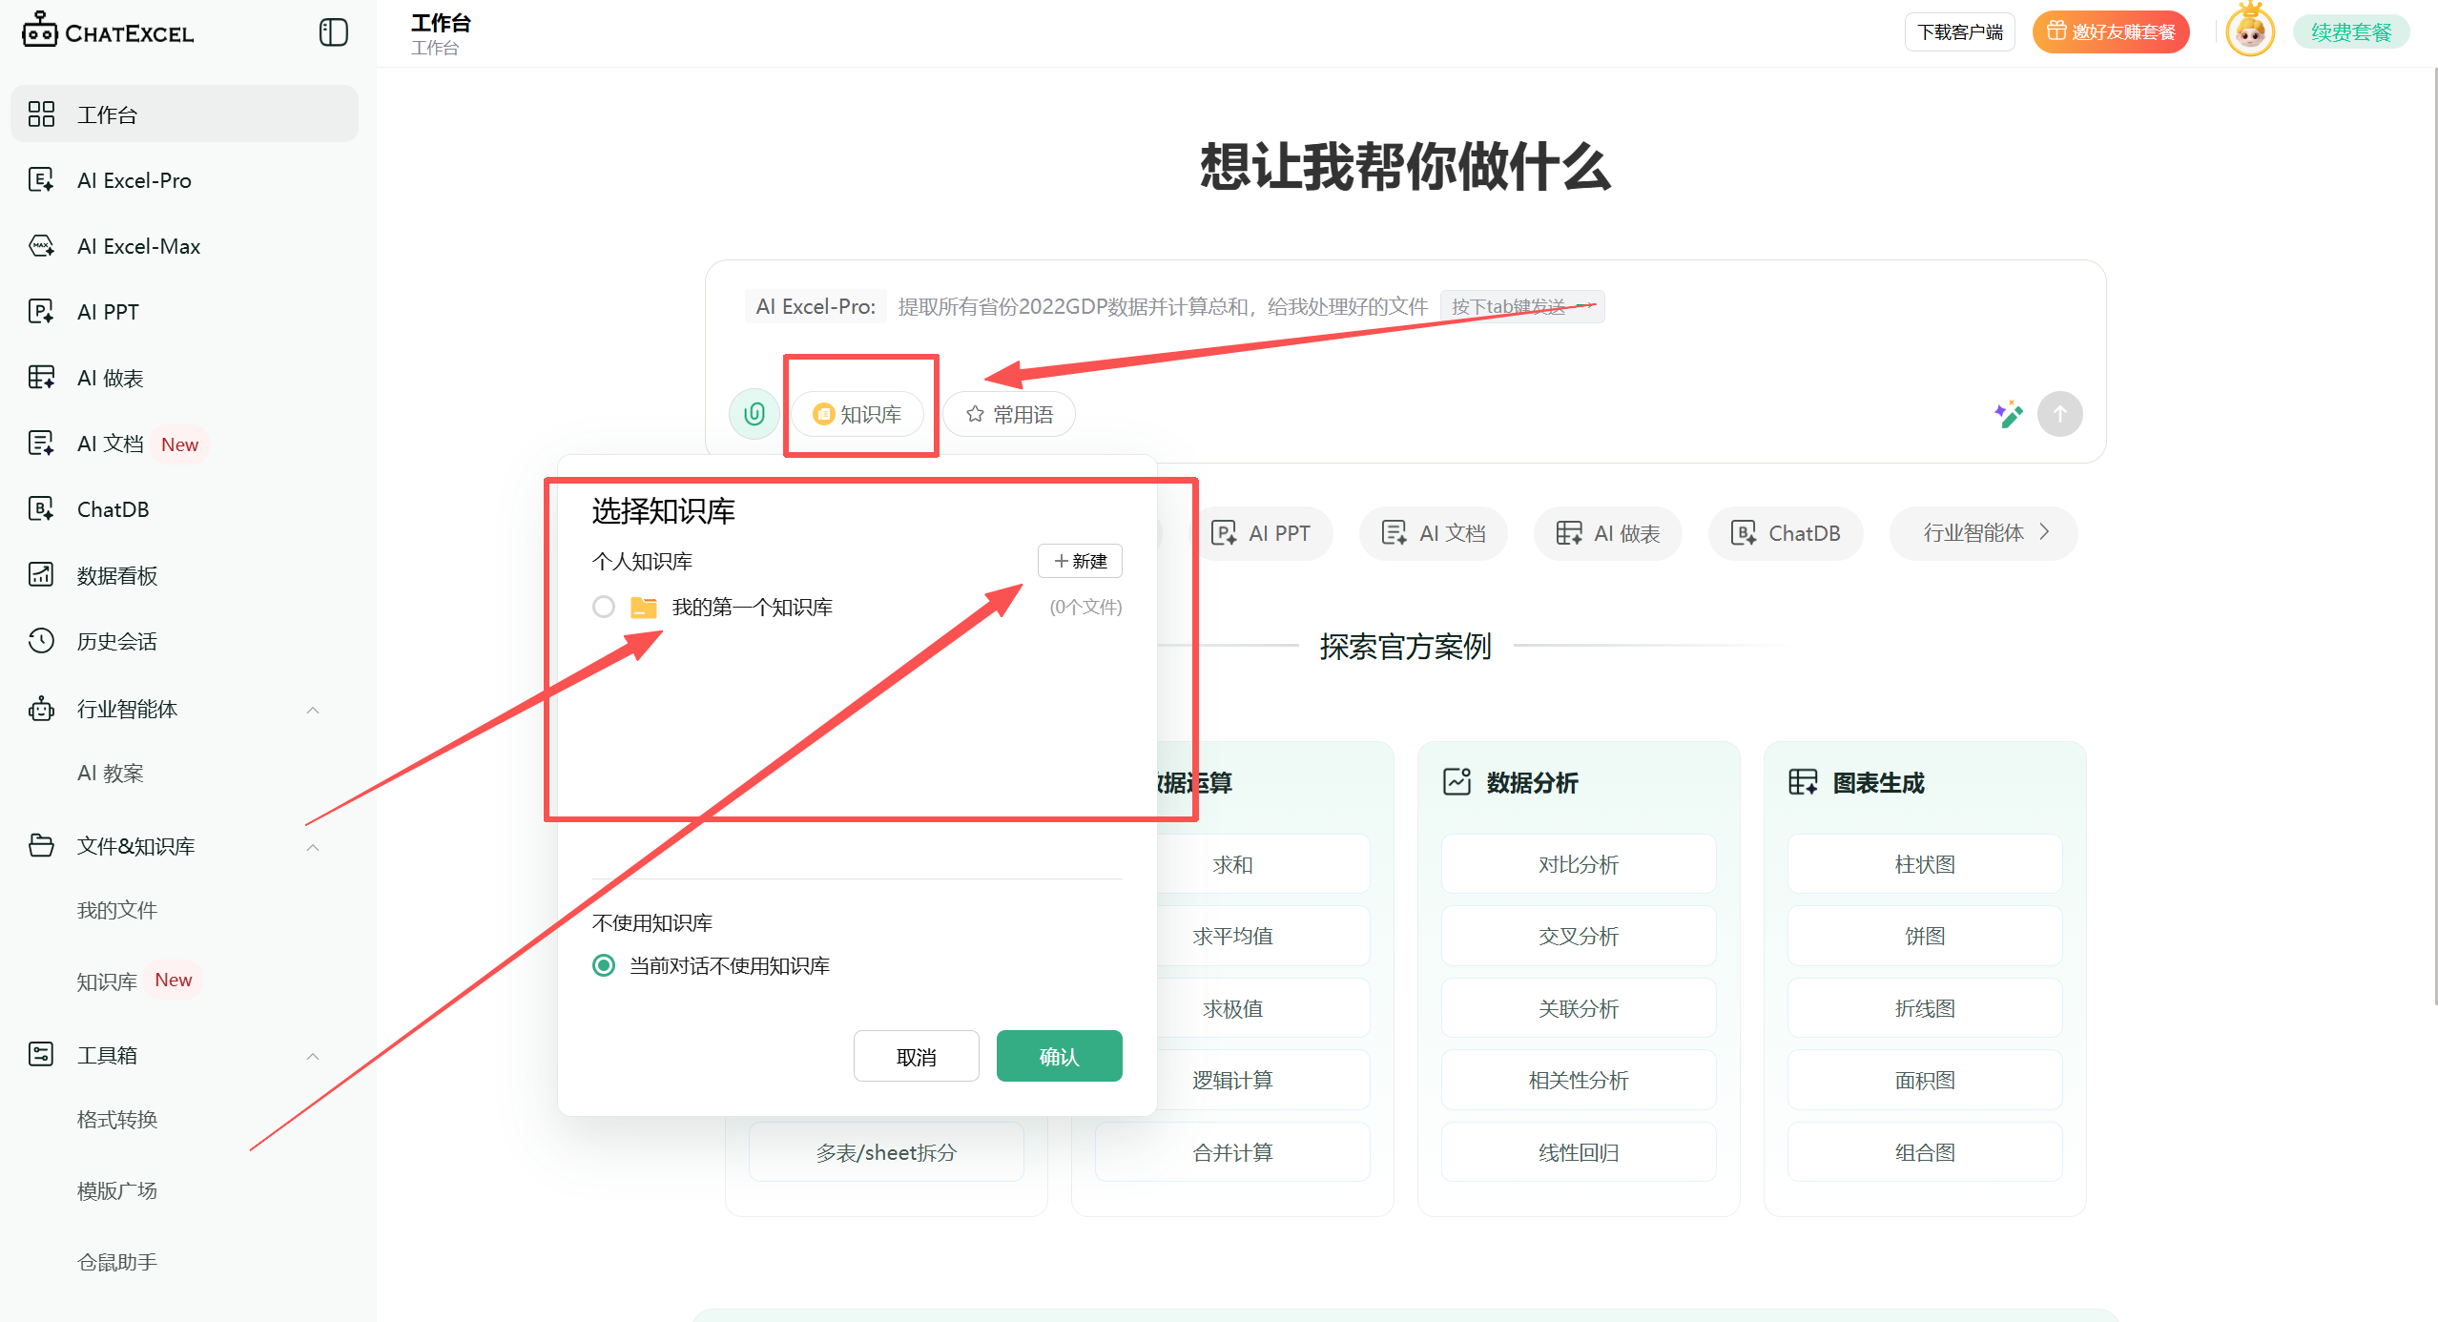Select 柱状图 example
Viewport: 2438px width, 1322px height.
point(1924,864)
